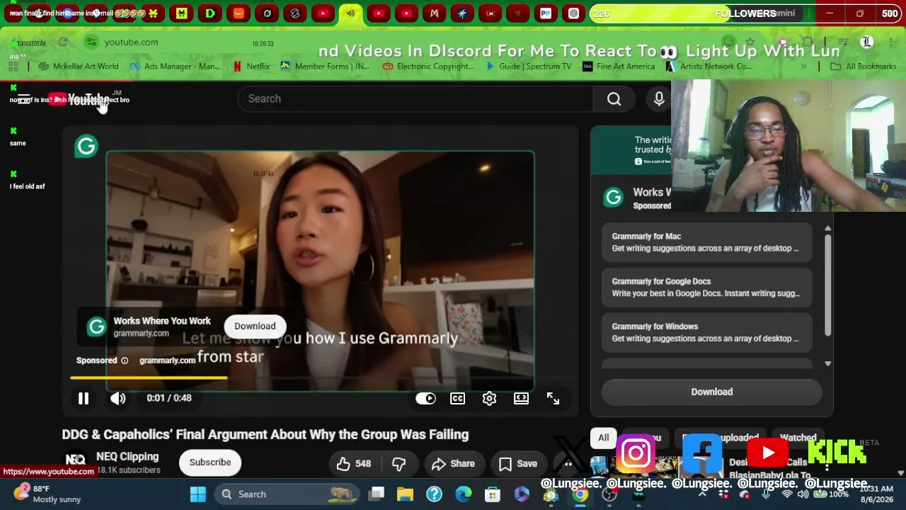
Task: Pause the Grammarly ad video
Action: click(x=84, y=398)
